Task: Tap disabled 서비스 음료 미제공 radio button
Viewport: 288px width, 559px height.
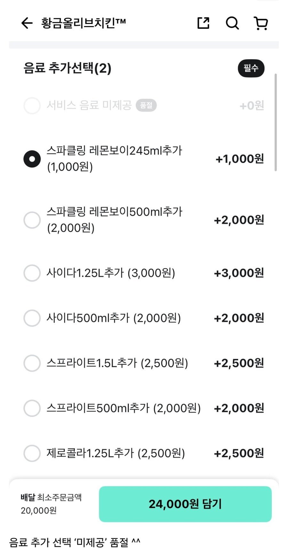Action: point(32,106)
